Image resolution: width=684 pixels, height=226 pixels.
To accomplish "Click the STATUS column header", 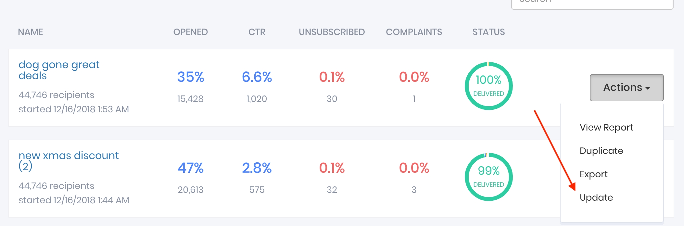I will point(488,32).
